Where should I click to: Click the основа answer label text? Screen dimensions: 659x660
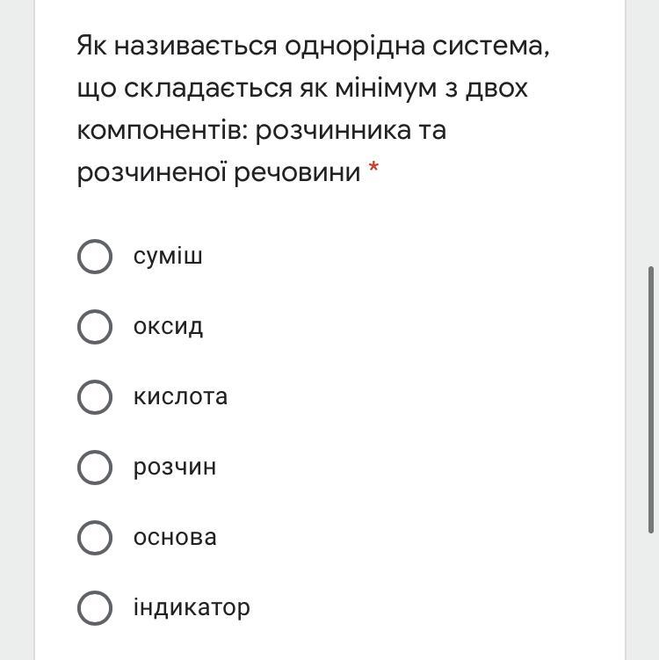pyautogui.click(x=175, y=538)
